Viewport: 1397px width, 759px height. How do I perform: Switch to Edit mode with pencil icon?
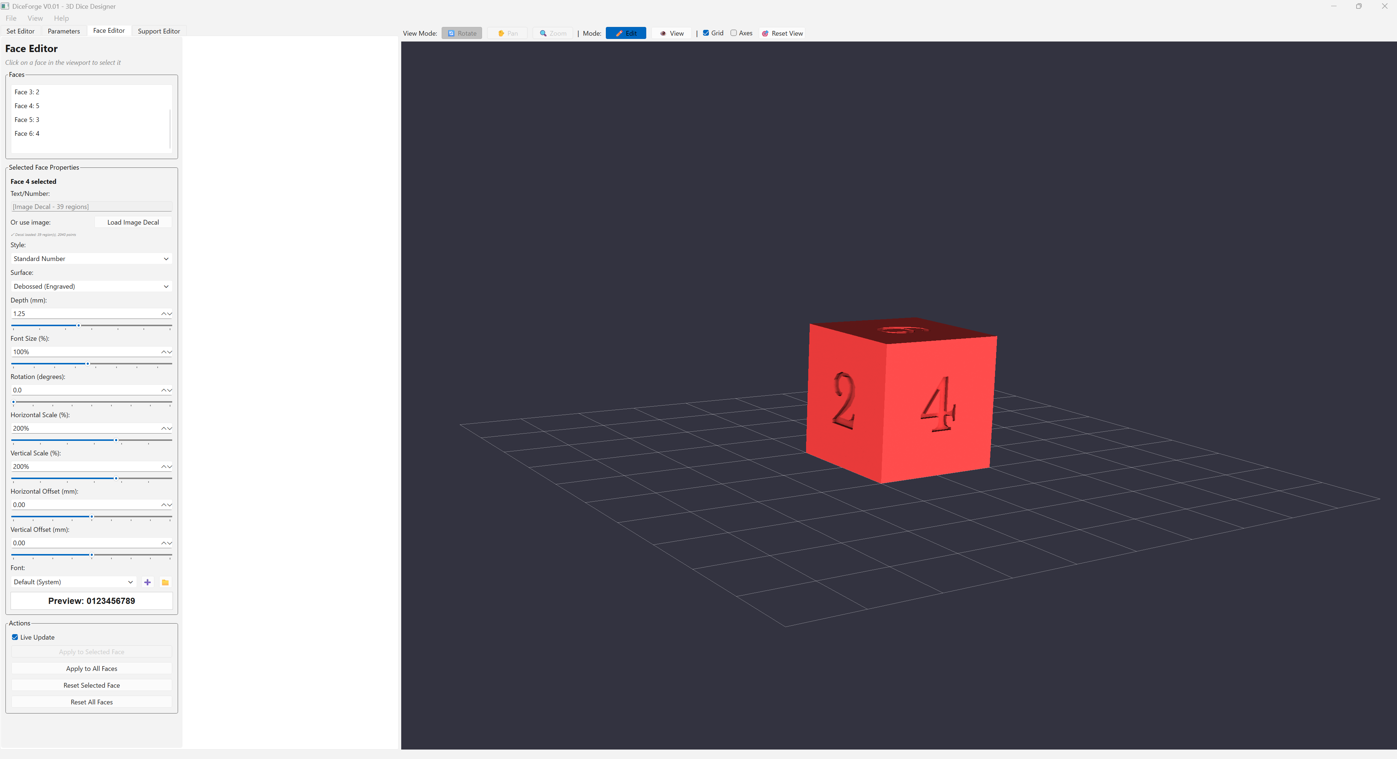coord(625,33)
